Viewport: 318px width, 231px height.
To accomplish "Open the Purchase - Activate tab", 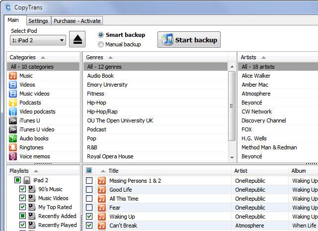I will [x=77, y=21].
